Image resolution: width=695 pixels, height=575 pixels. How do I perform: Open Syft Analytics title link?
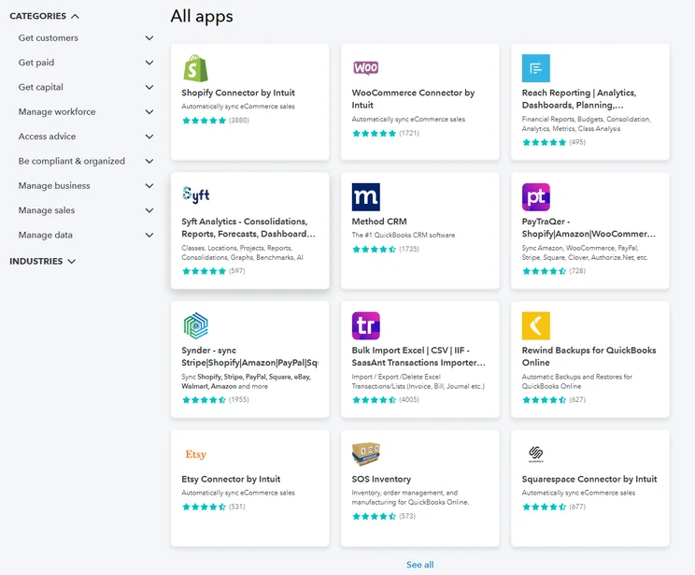[248, 227]
